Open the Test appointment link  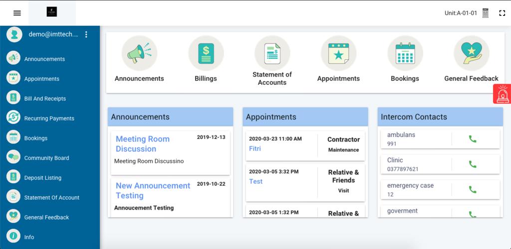point(256,182)
